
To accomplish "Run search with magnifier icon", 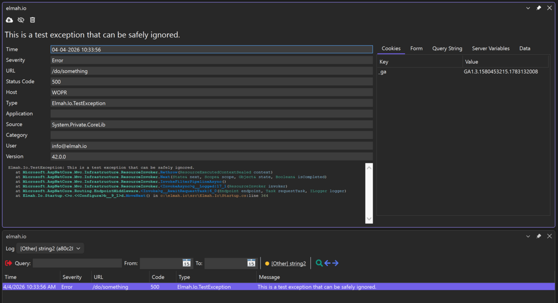I will tap(319, 263).
